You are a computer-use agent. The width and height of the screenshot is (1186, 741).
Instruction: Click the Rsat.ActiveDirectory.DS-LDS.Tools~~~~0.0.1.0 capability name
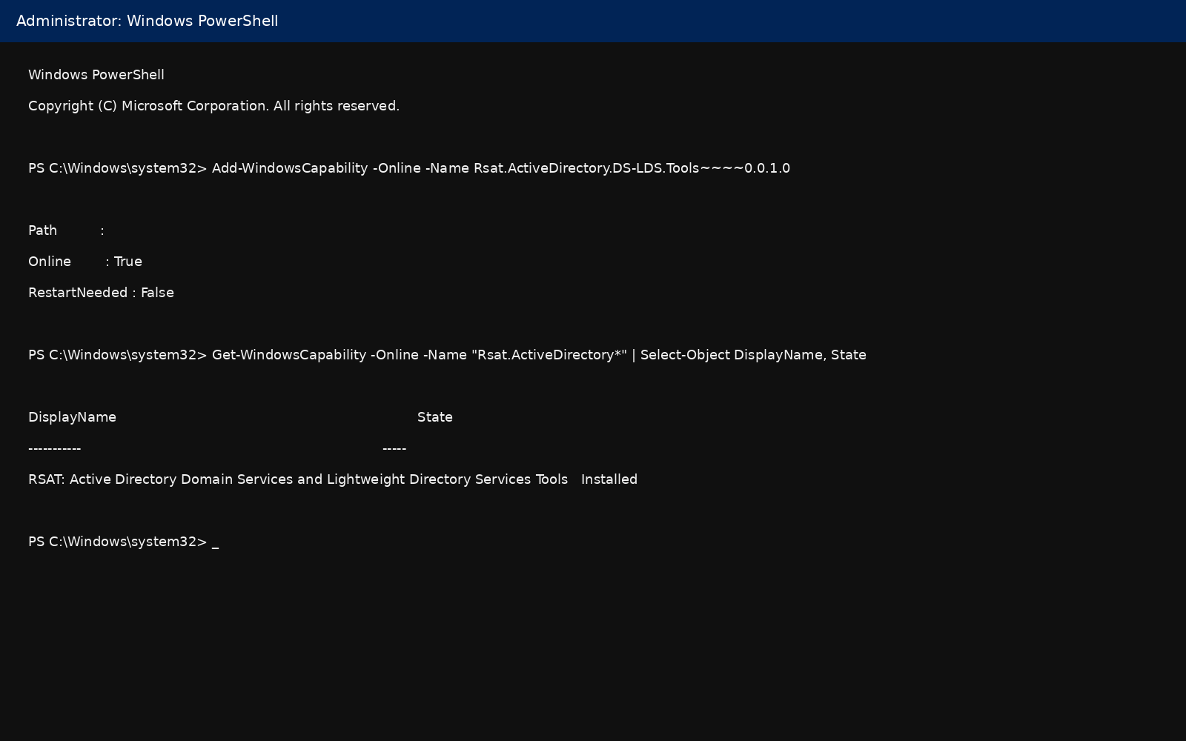tap(632, 168)
